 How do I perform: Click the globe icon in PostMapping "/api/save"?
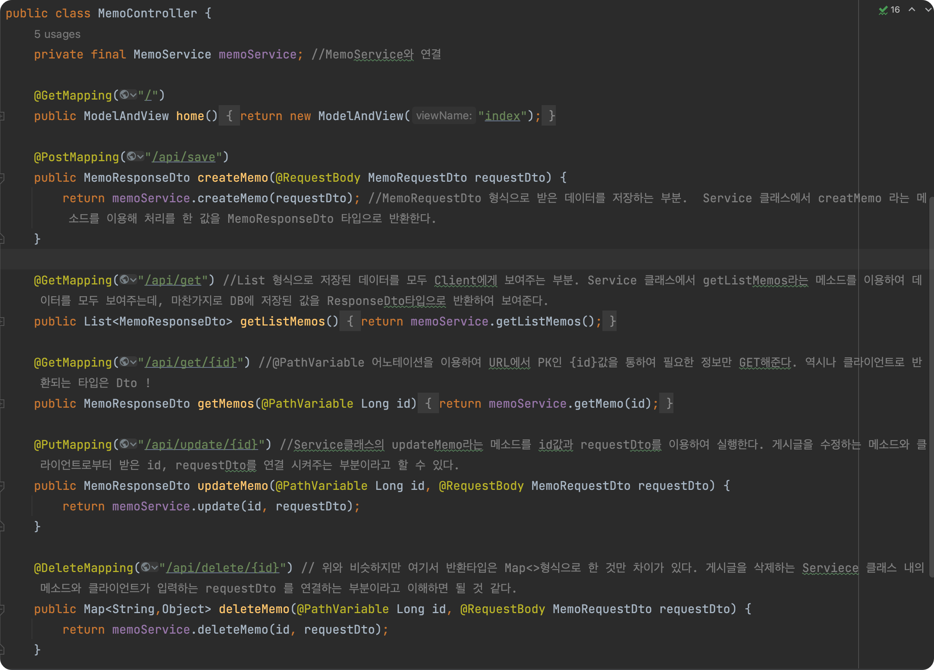click(x=132, y=156)
